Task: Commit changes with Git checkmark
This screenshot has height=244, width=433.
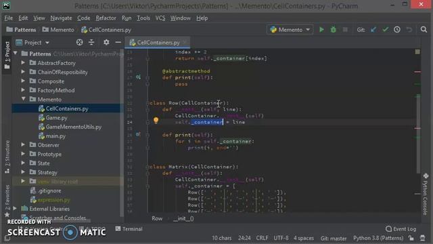Action: pyautogui.click(x=385, y=30)
